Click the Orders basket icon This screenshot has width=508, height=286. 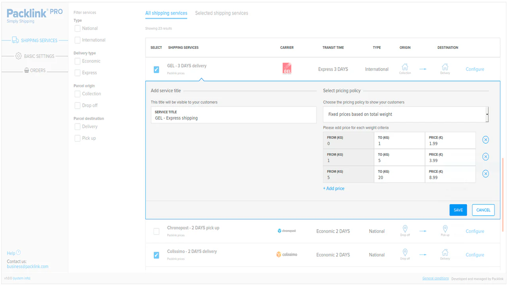(27, 70)
